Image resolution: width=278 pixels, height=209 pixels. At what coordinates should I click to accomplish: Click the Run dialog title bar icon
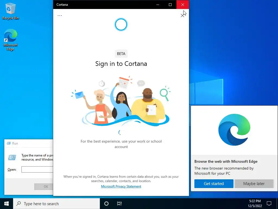pos(8,143)
